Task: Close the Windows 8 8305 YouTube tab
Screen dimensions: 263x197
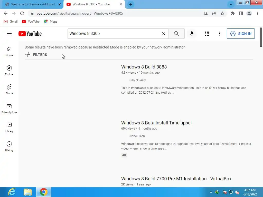Action: click(x=121, y=4)
